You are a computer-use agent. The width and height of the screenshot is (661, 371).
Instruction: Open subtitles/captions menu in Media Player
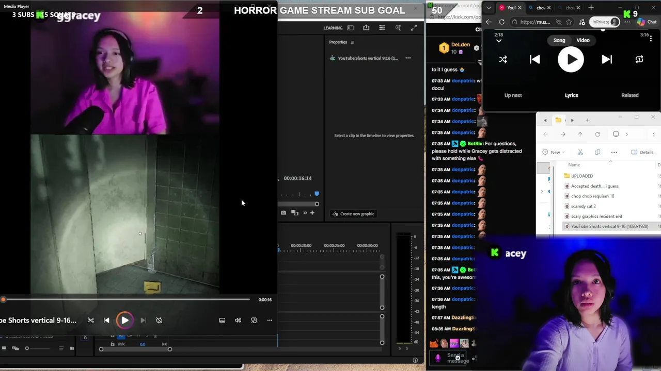222,320
